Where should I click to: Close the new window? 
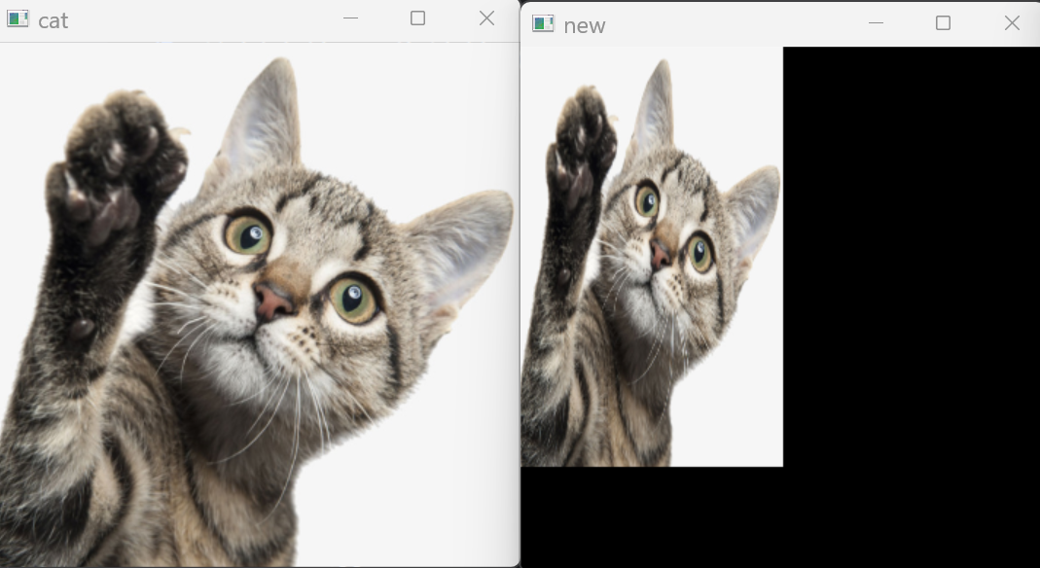point(1012,23)
